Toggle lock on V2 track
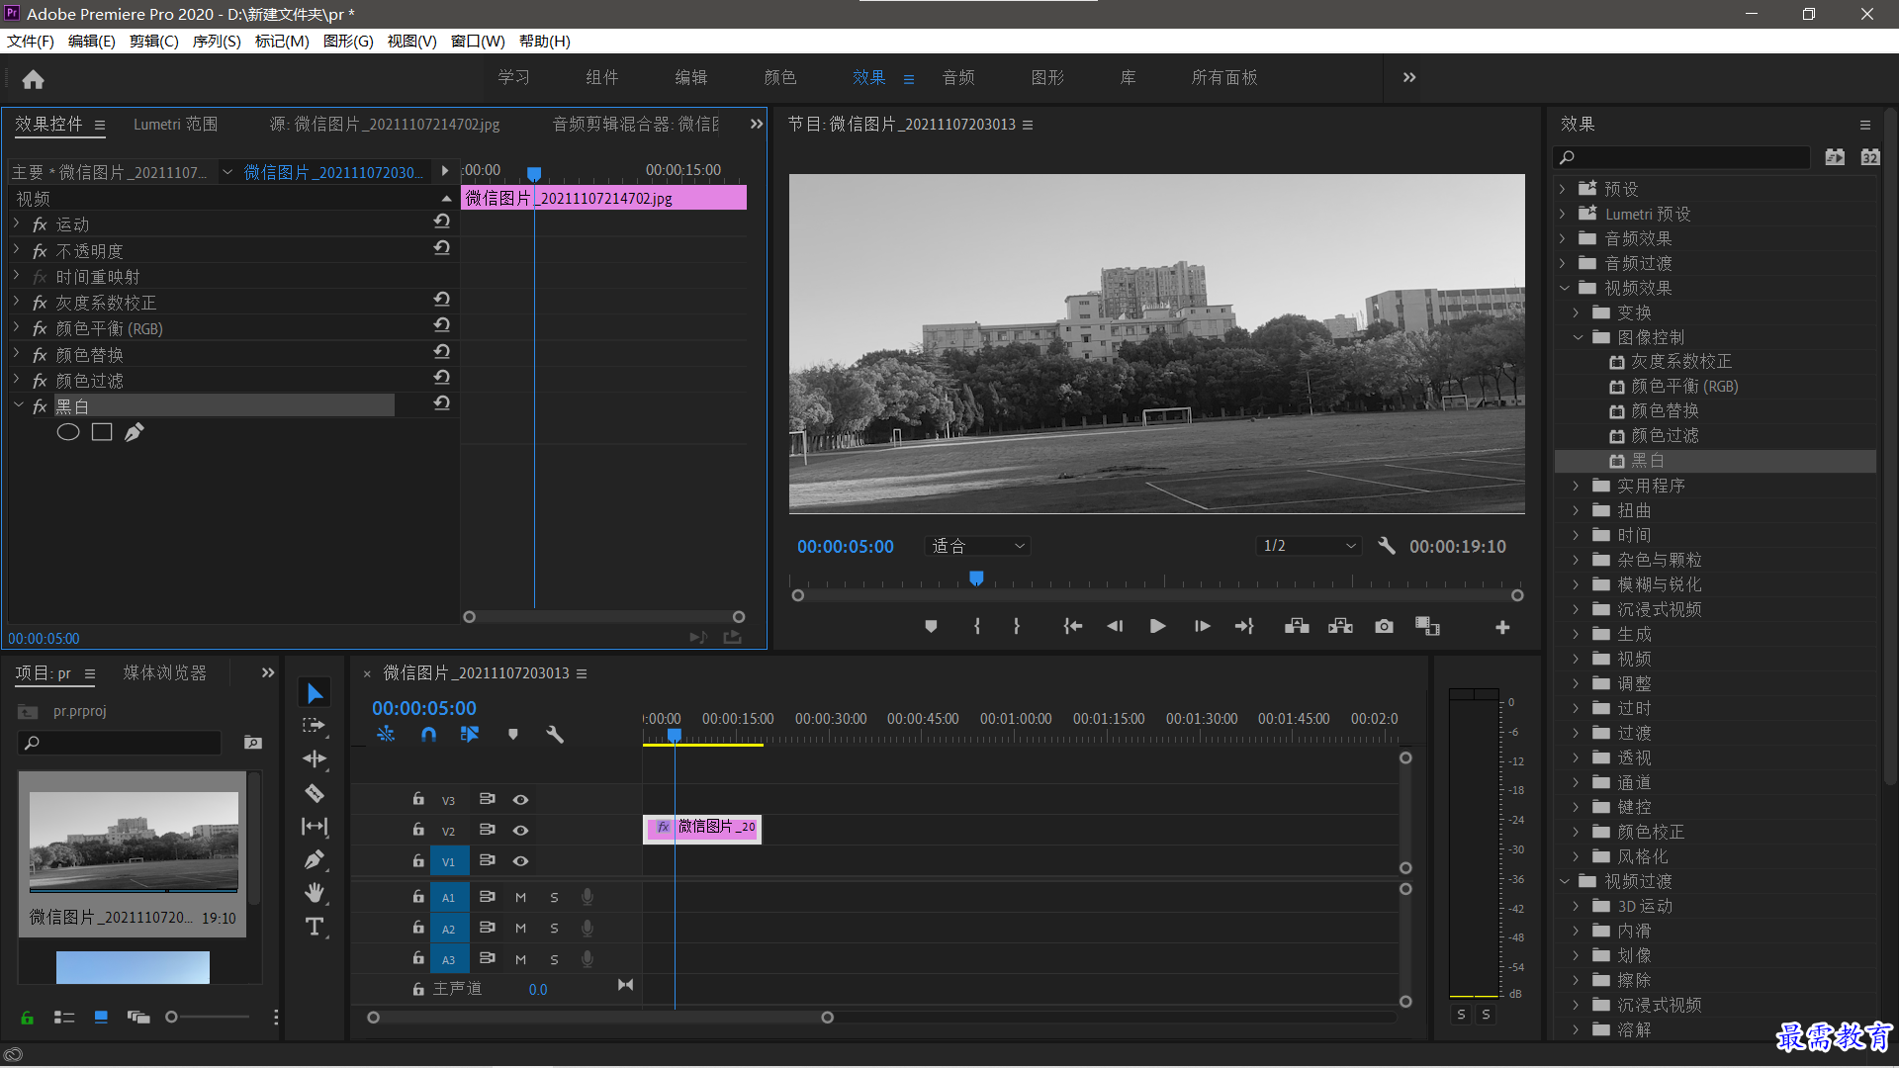Viewport: 1899px width, 1068px height. coord(418,830)
